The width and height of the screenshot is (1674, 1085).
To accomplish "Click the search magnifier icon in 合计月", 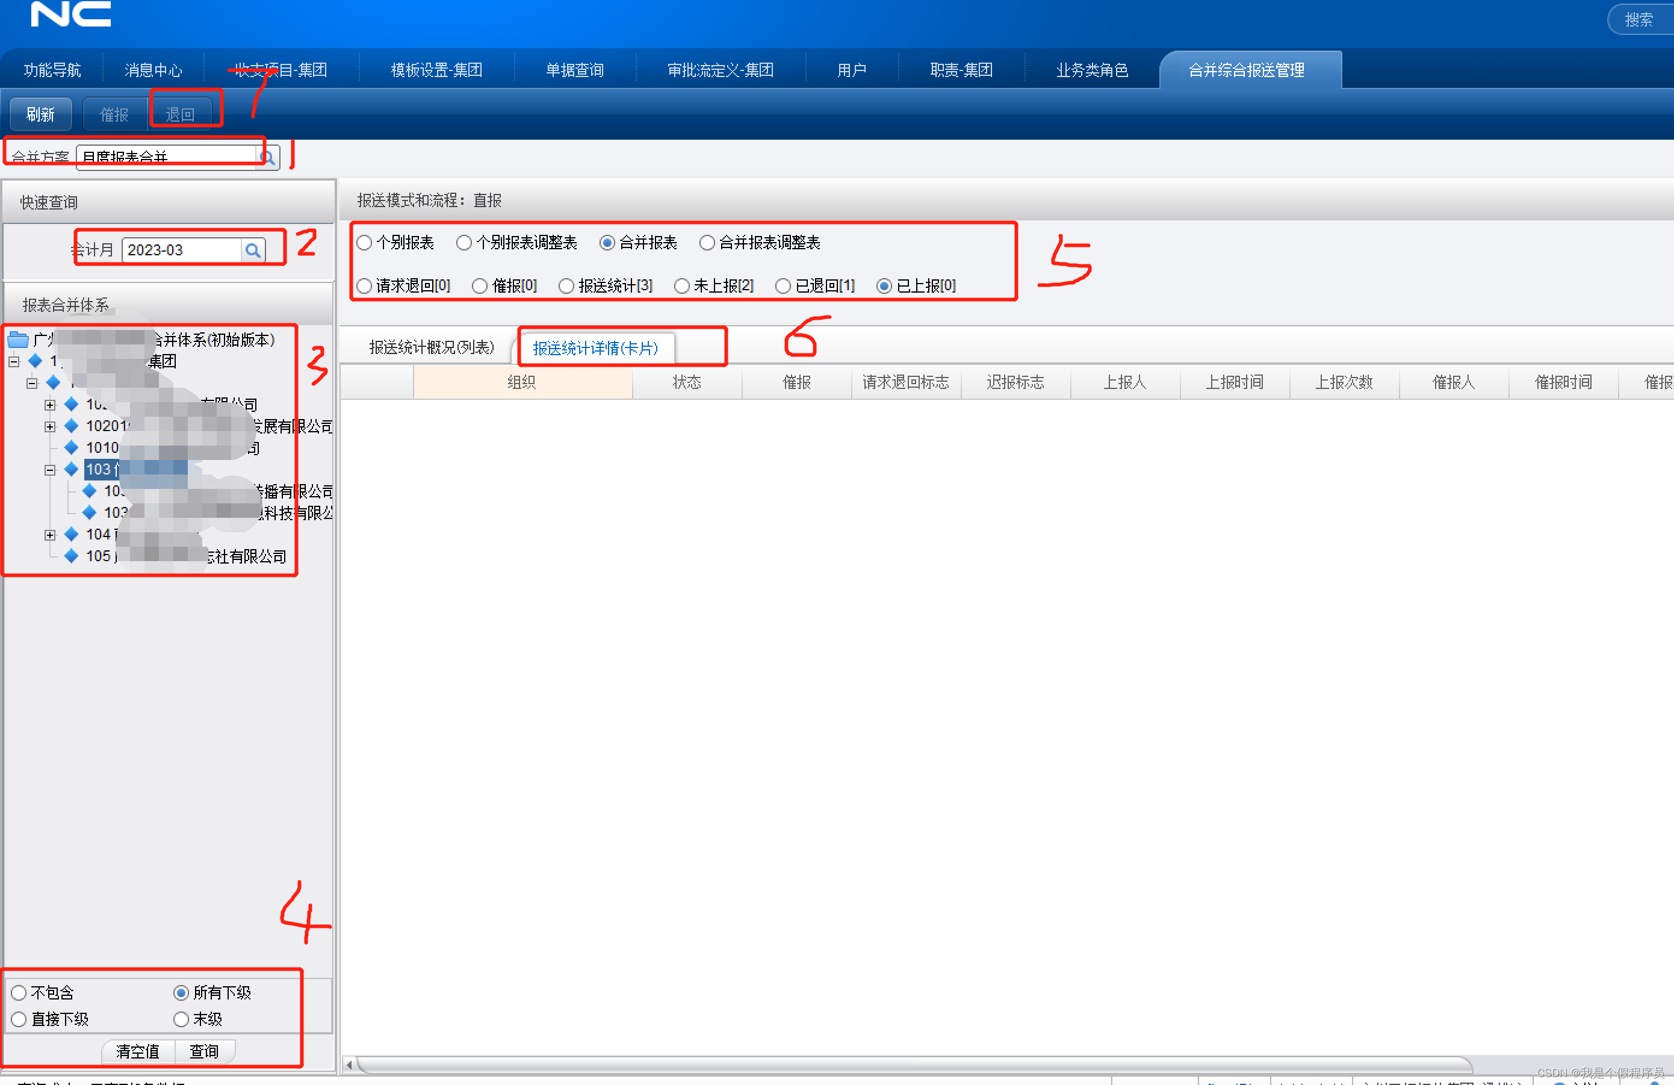I will pos(253,249).
